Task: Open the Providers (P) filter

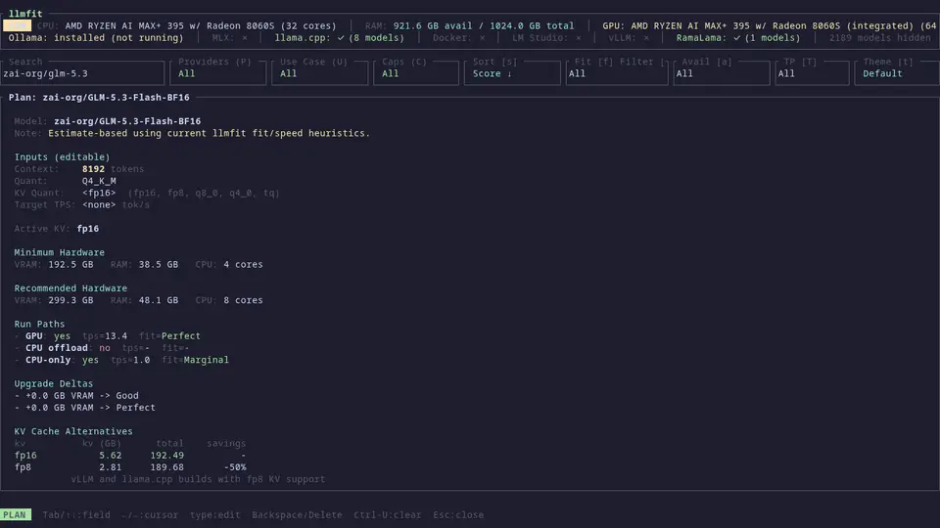Action: 218,73
